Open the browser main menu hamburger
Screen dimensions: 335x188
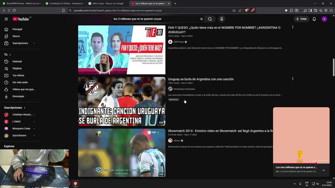tap(331, 10)
